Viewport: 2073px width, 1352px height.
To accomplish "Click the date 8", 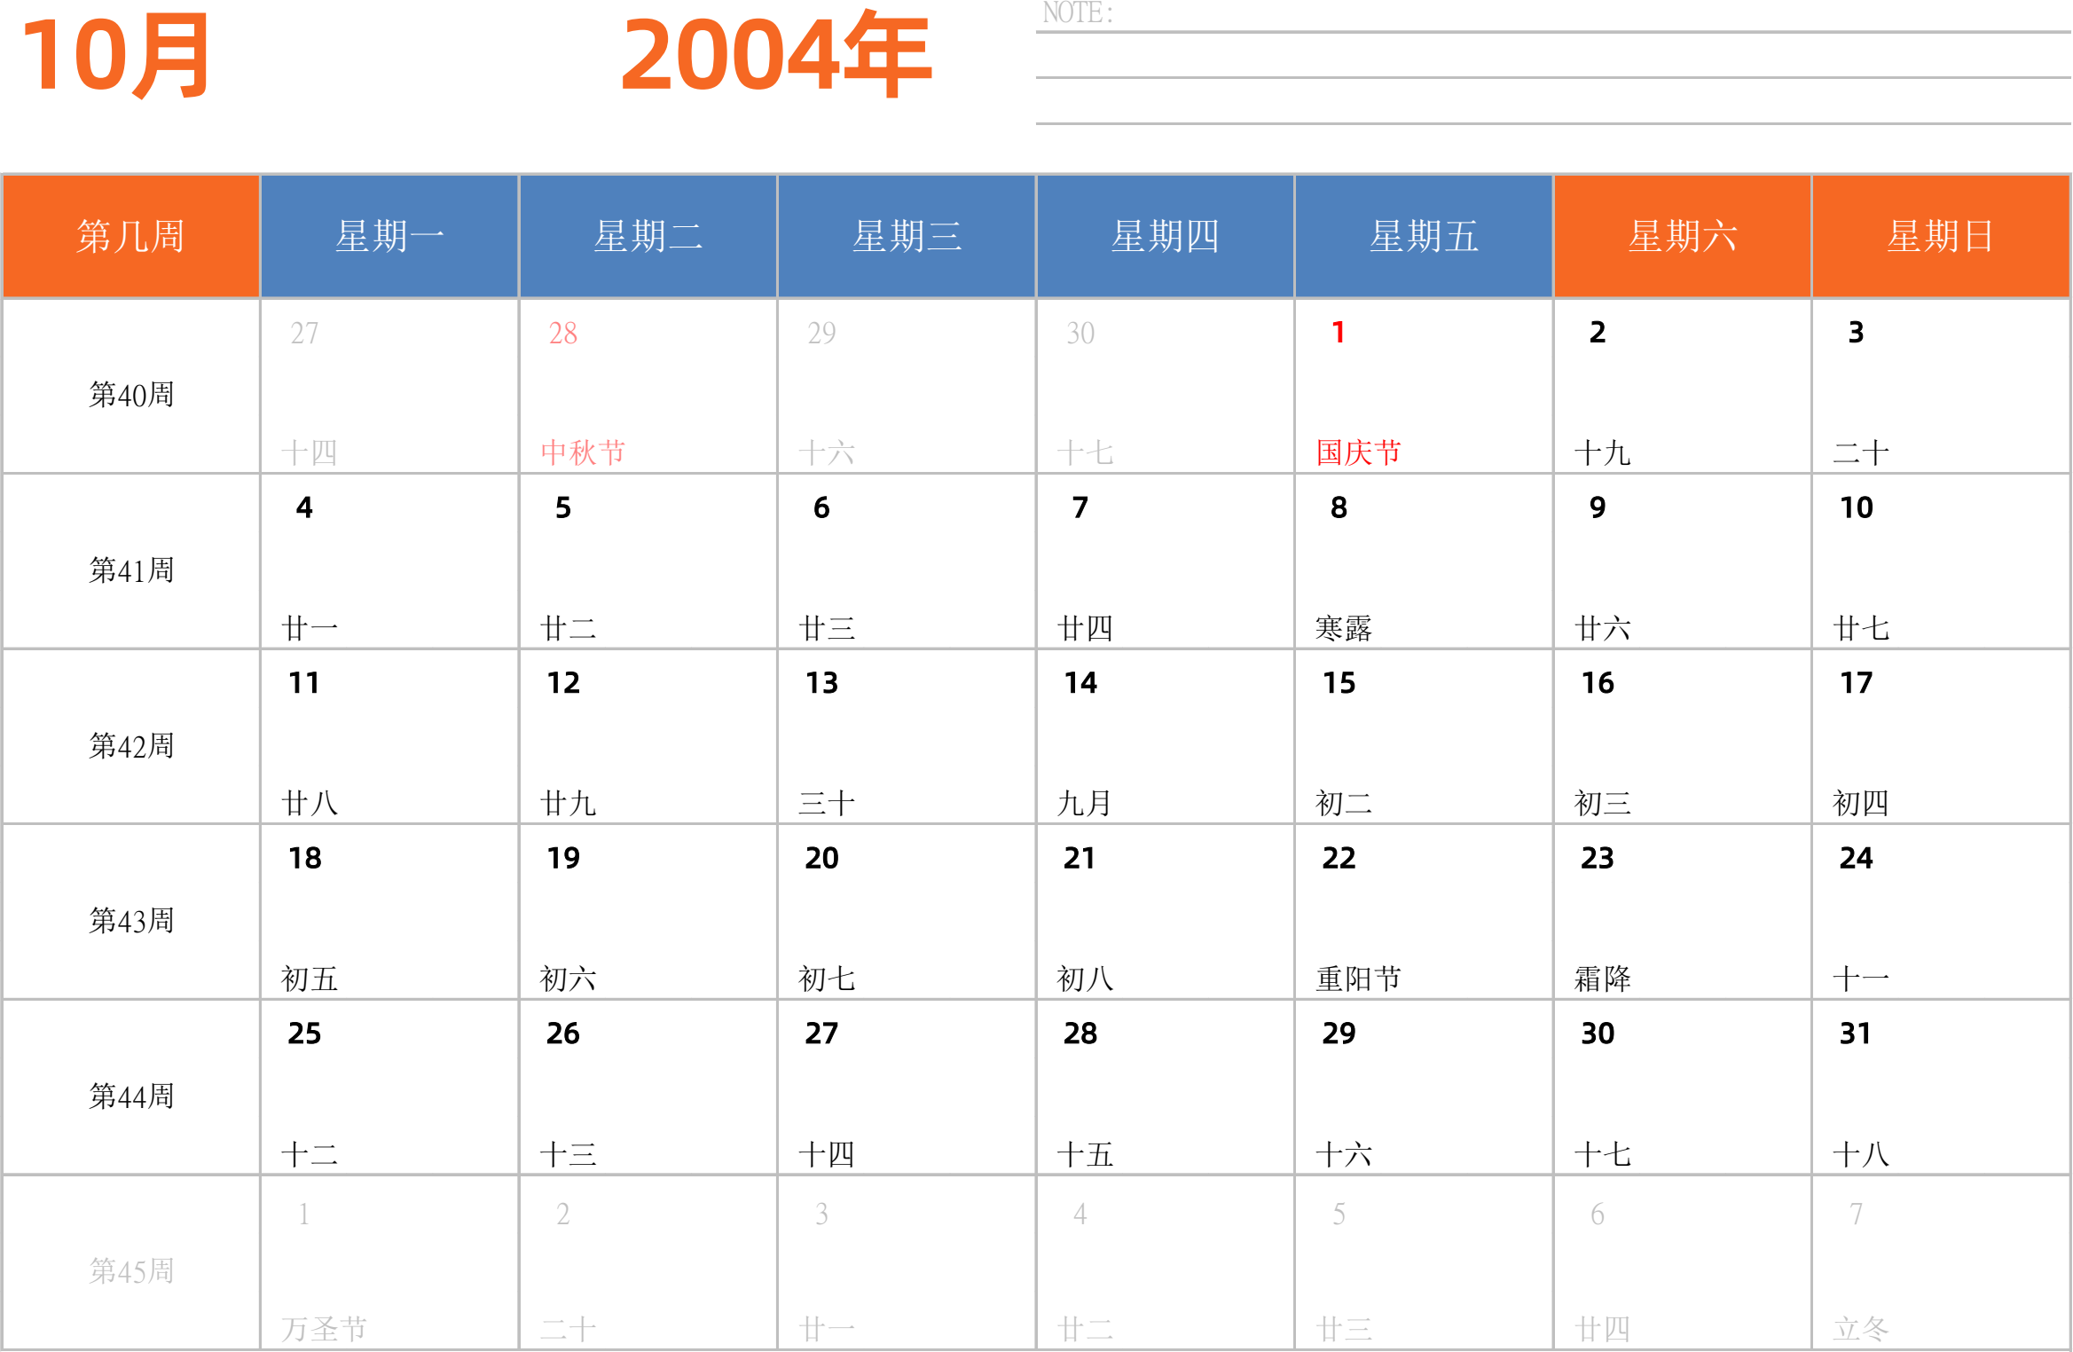I will tap(1339, 507).
